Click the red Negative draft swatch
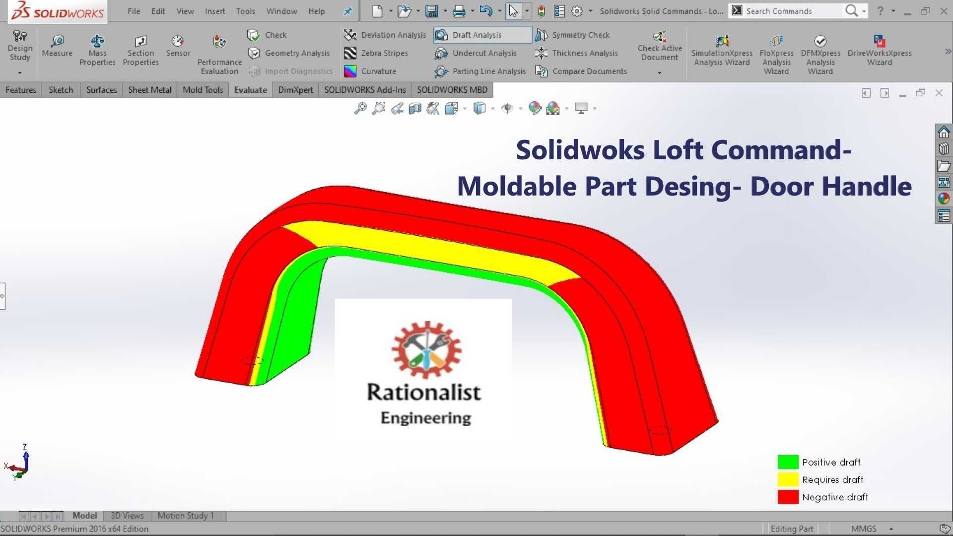Image resolution: width=953 pixels, height=536 pixels. 788,497
